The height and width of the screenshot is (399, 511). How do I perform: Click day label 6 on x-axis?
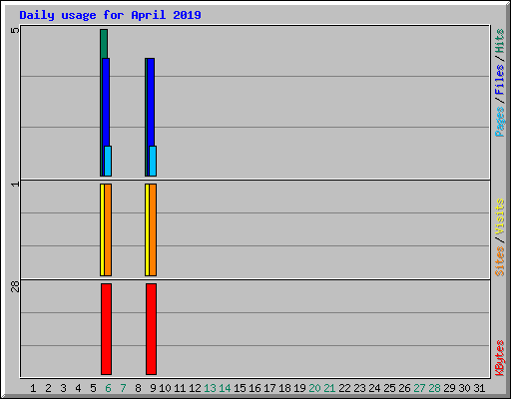pos(108,388)
